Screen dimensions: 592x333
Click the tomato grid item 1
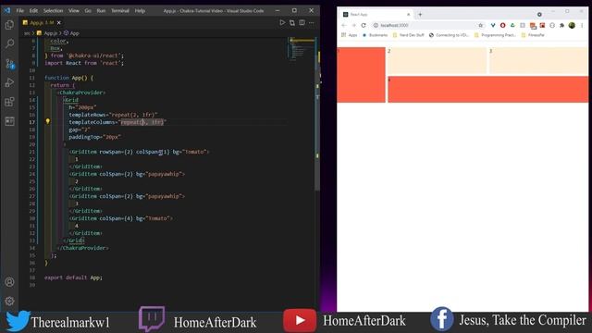pos(361,75)
